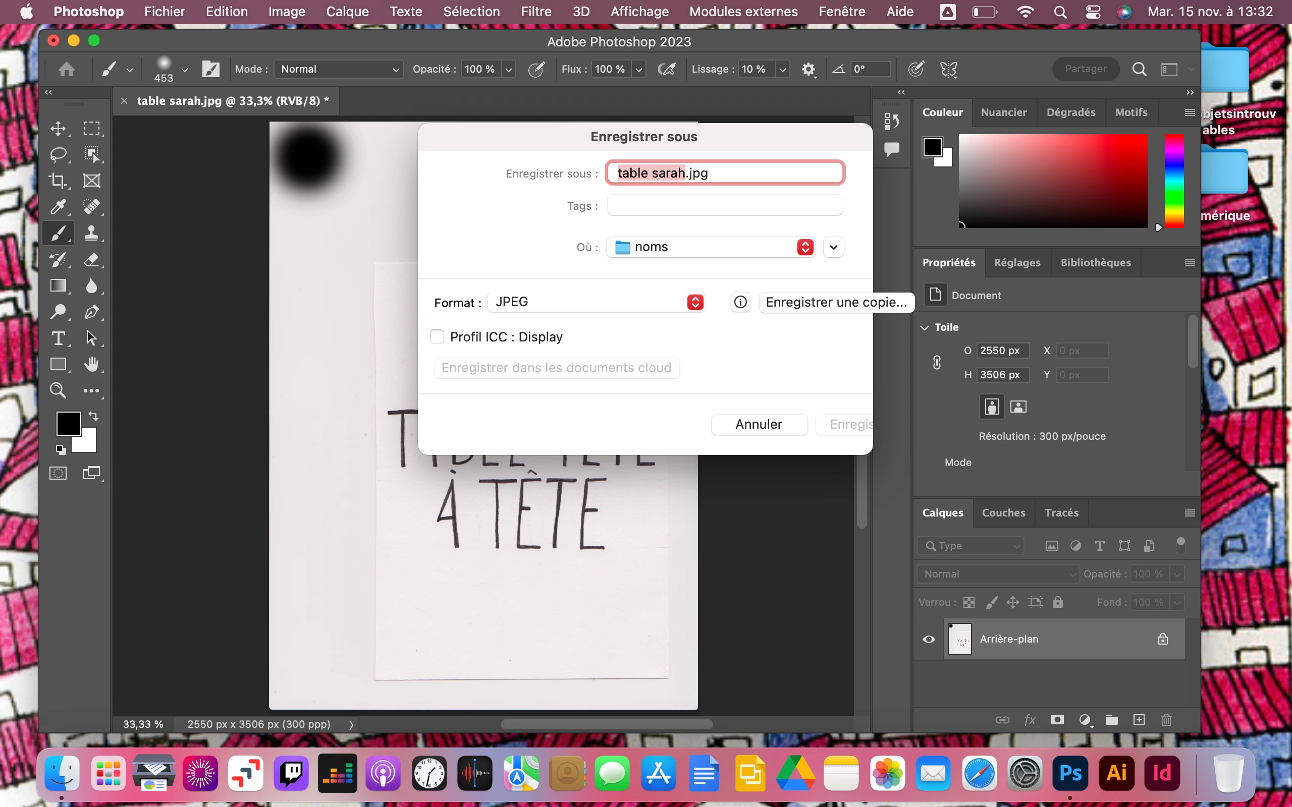The image size is (1292, 807).
Task: Expand the save location browser chevron
Action: click(833, 247)
